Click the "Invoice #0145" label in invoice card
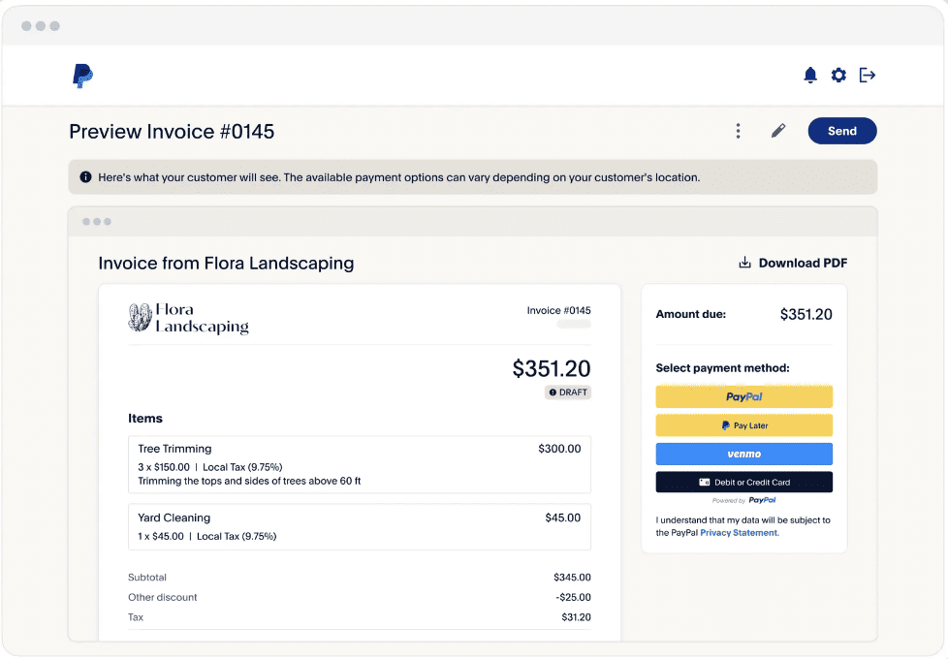The width and height of the screenshot is (948, 659). 558,311
